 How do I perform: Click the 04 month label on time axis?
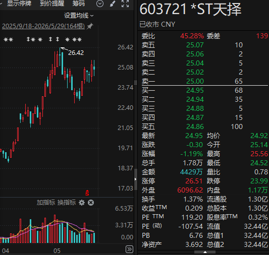(x=6, y=251)
